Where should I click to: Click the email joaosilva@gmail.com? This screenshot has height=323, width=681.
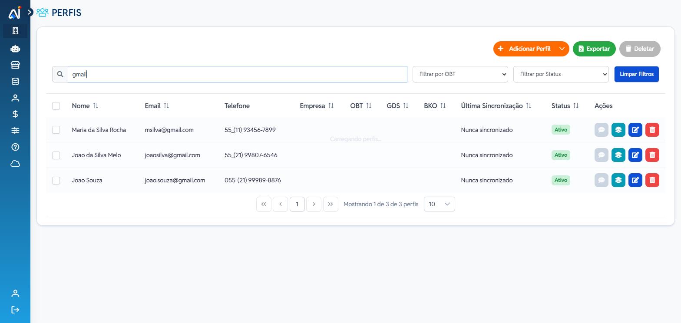[x=172, y=155]
